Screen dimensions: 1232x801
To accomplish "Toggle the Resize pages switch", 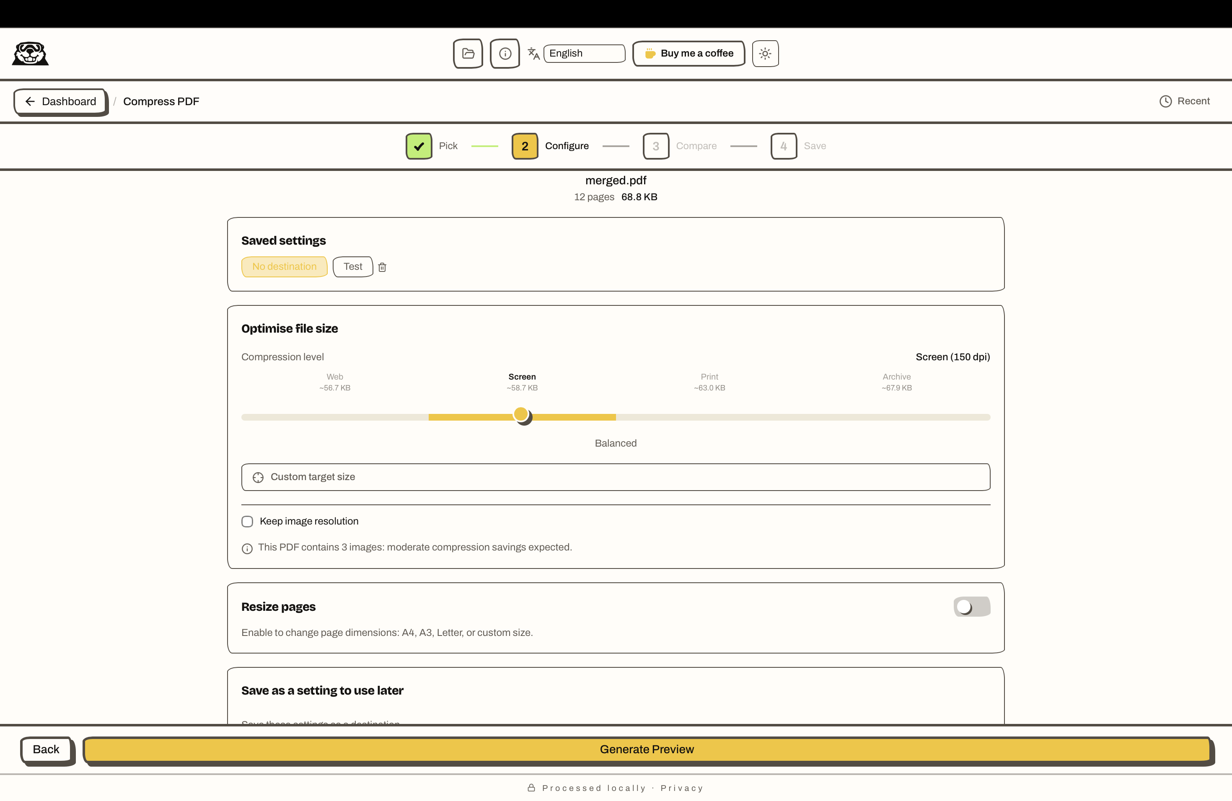I will pos(972,607).
